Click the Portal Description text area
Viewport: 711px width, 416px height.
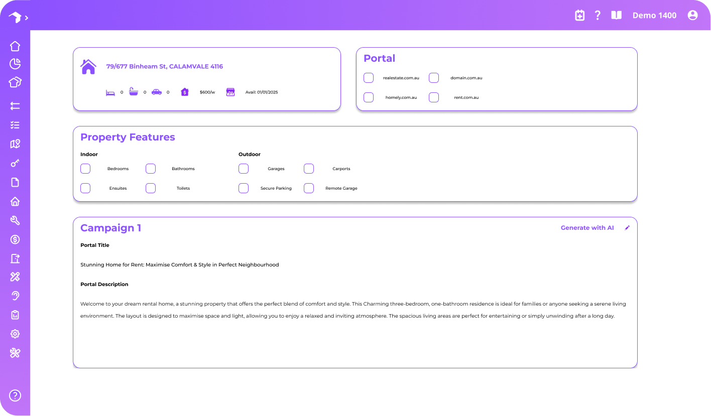click(354, 310)
